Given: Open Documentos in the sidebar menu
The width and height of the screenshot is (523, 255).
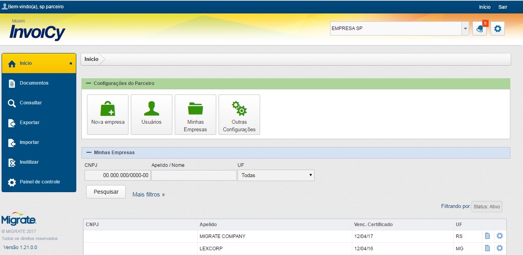Looking at the screenshot, I should [x=34, y=83].
